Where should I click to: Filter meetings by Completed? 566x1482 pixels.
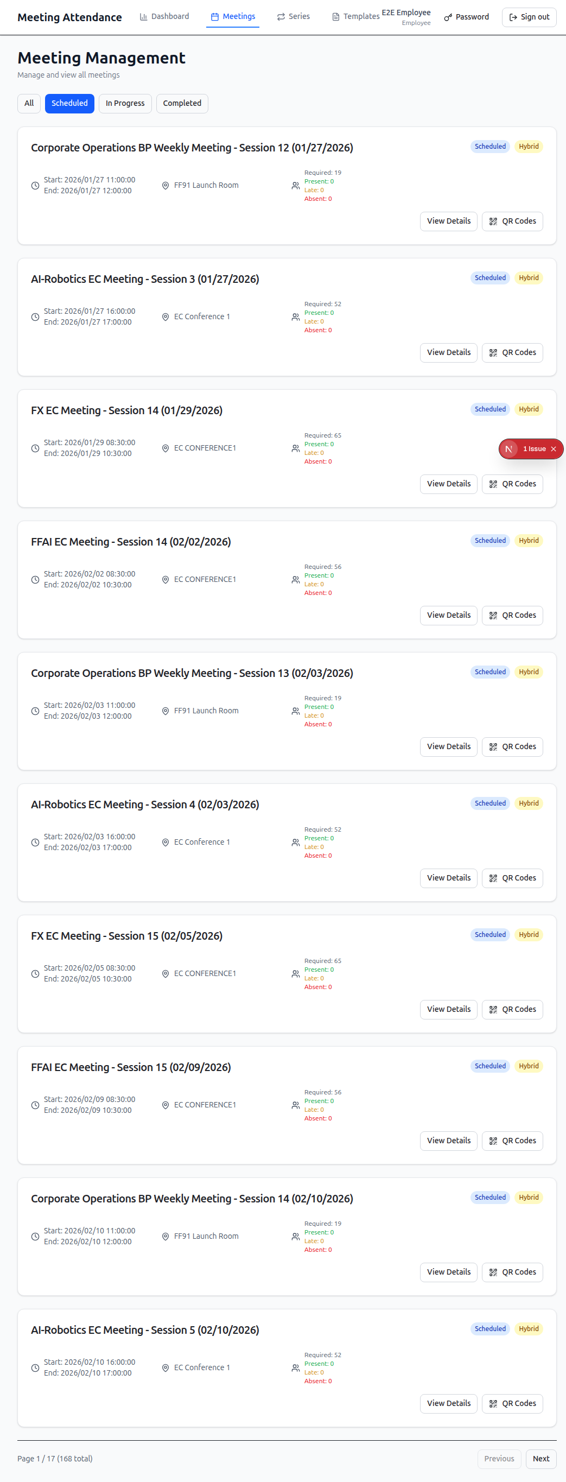click(182, 104)
